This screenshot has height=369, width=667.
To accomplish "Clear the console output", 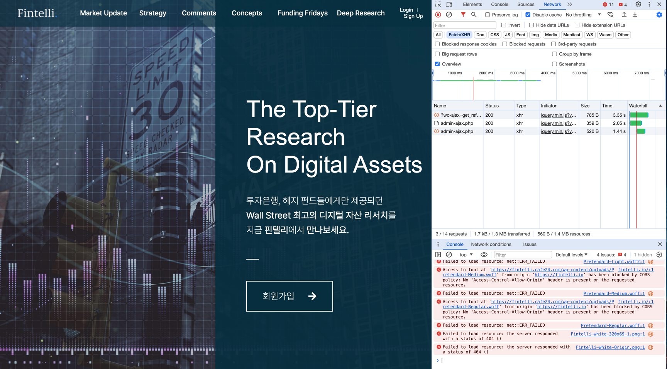I will (449, 255).
